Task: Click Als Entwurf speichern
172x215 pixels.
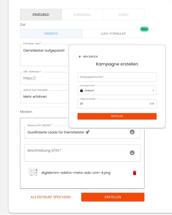Action: [x=50, y=197]
